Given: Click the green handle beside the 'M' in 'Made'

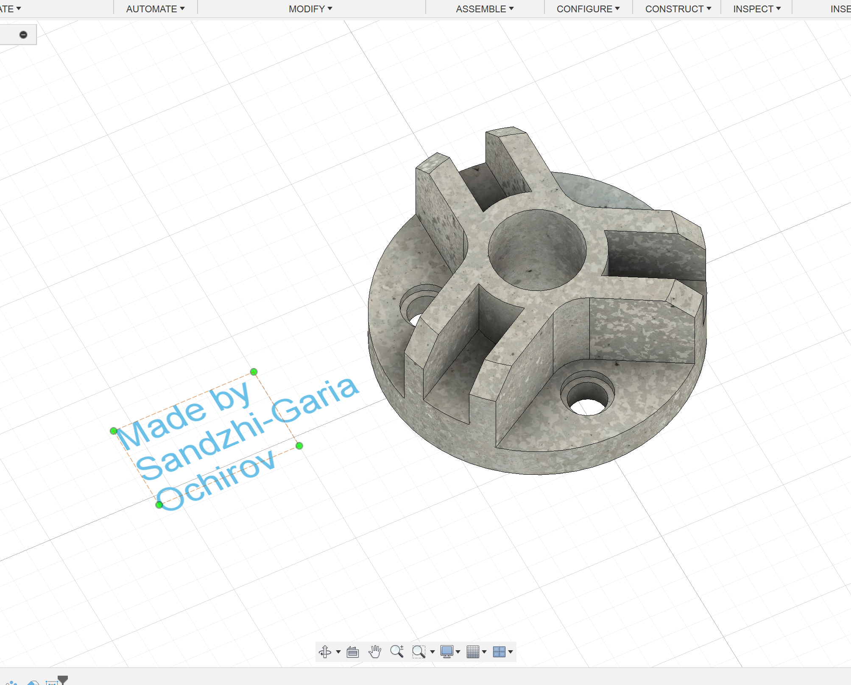Looking at the screenshot, I should click(x=113, y=431).
